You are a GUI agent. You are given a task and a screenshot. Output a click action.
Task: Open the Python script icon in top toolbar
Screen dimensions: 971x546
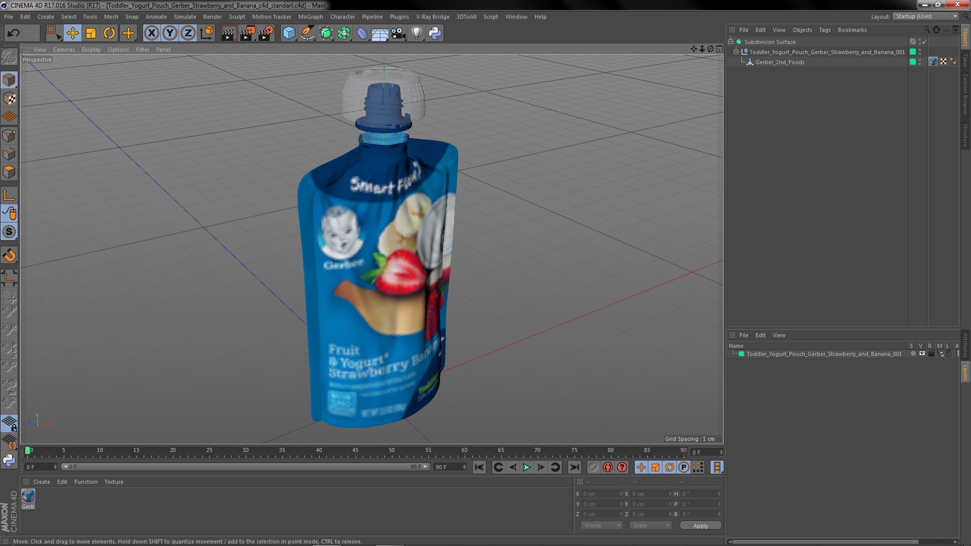pos(435,33)
